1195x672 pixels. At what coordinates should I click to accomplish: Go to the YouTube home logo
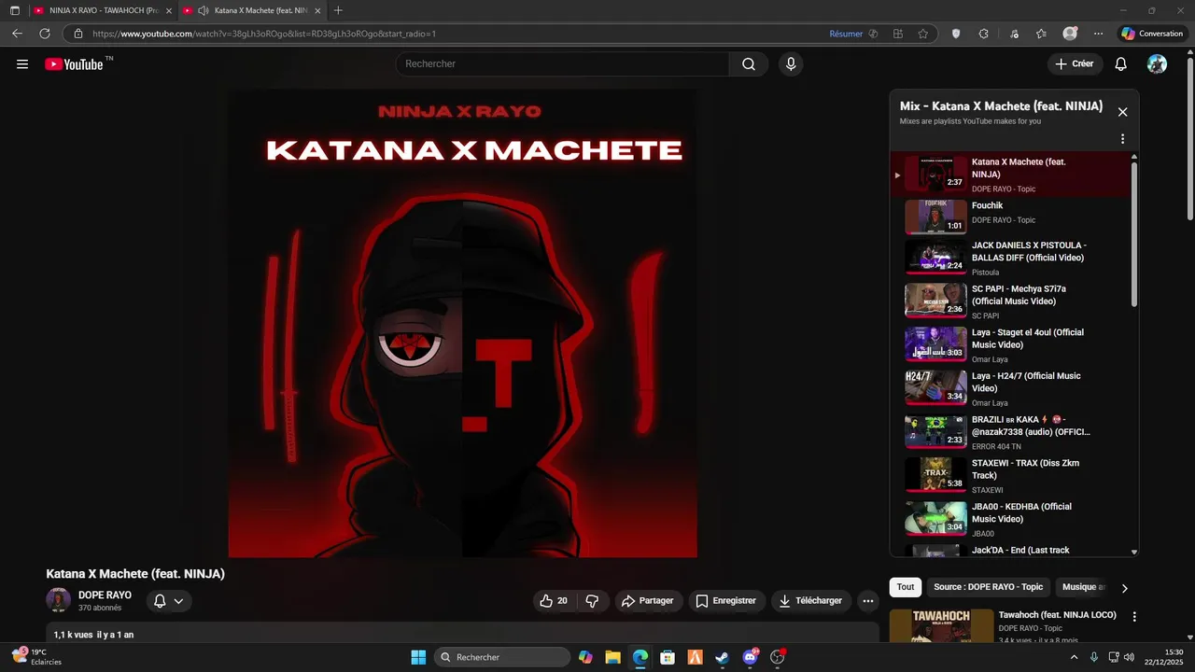pyautogui.click(x=75, y=64)
